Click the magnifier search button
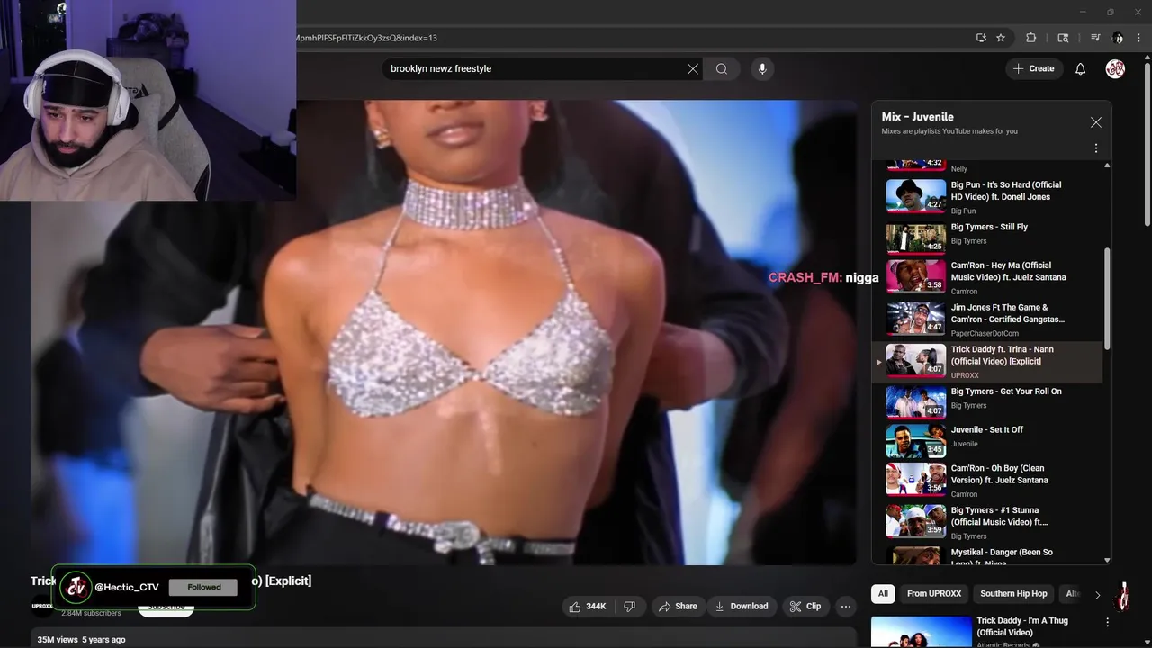Image resolution: width=1152 pixels, height=648 pixels. tap(722, 69)
